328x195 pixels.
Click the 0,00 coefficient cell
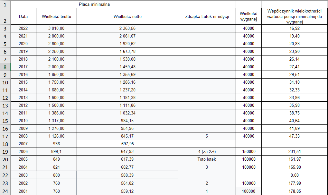295,175
